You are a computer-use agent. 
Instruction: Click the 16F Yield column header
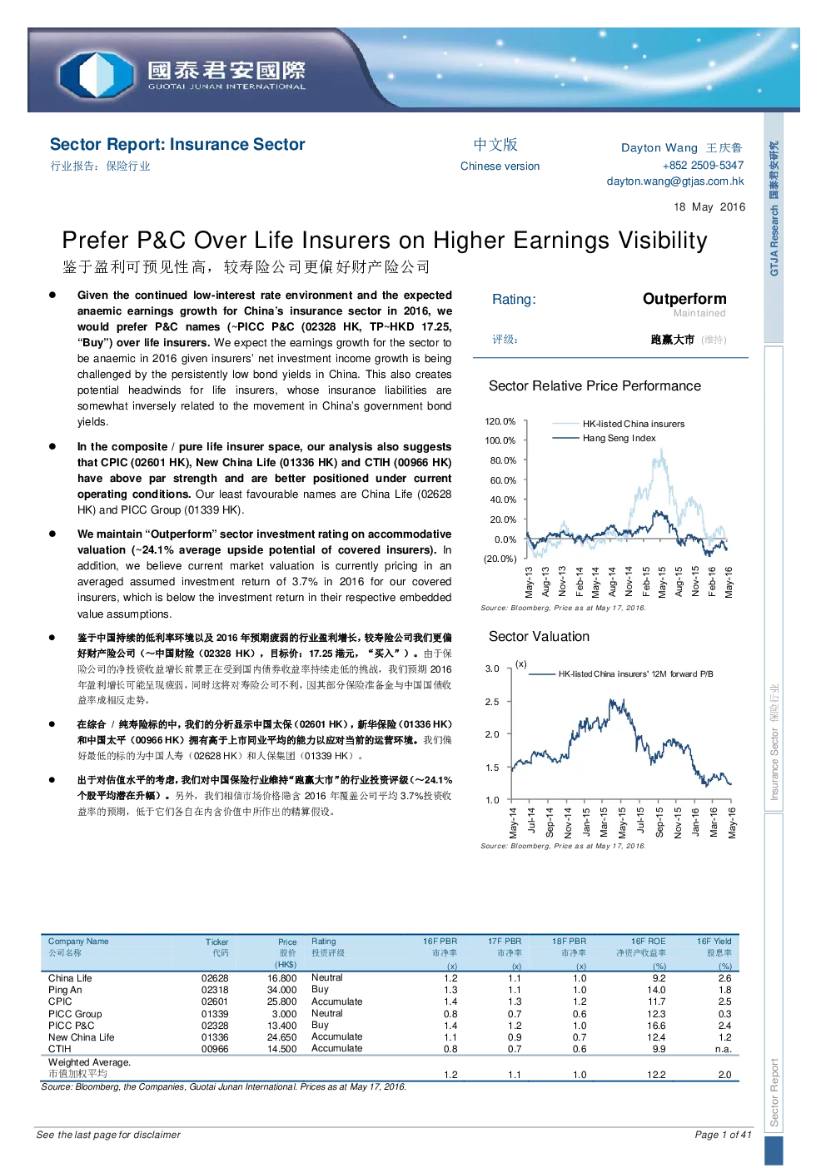[714, 942]
